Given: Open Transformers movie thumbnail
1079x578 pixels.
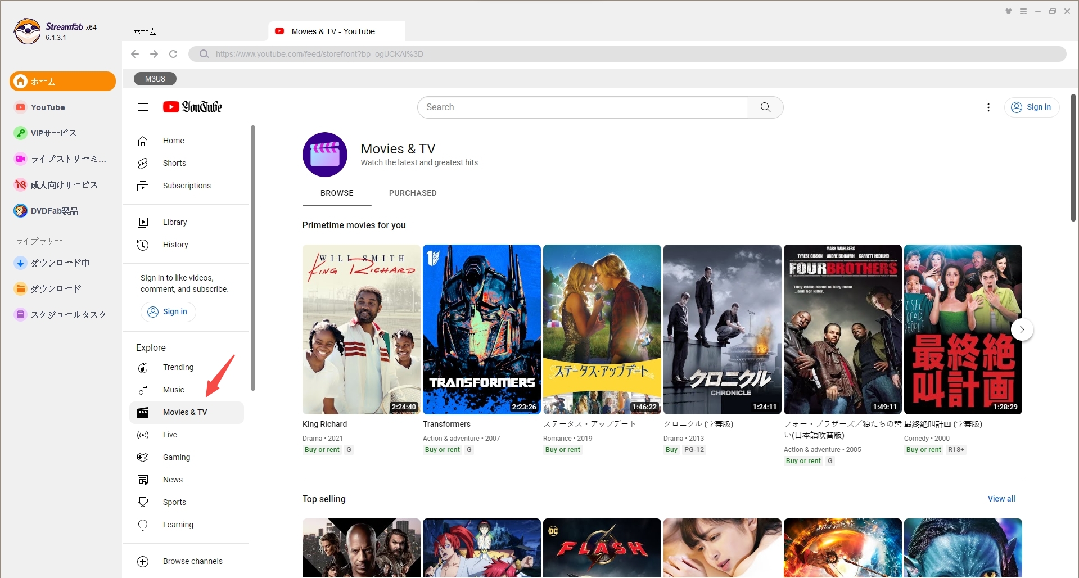Looking at the screenshot, I should tap(482, 329).
